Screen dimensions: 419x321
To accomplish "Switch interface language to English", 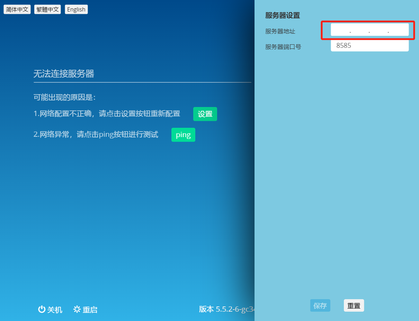I will pyautogui.click(x=76, y=9).
